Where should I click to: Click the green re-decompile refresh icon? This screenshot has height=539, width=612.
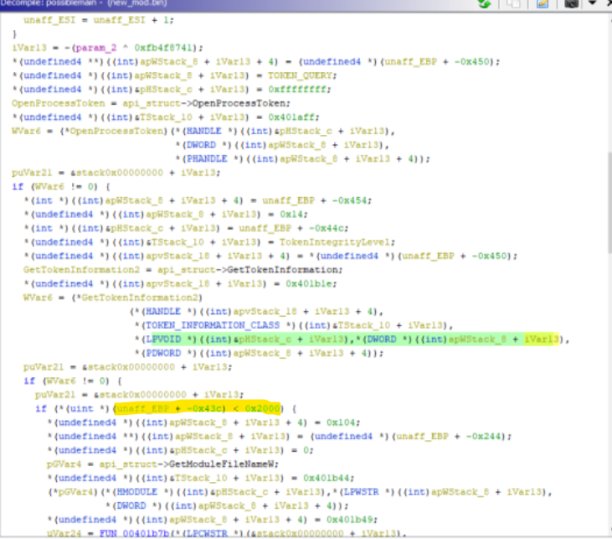click(x=484, y=3)
